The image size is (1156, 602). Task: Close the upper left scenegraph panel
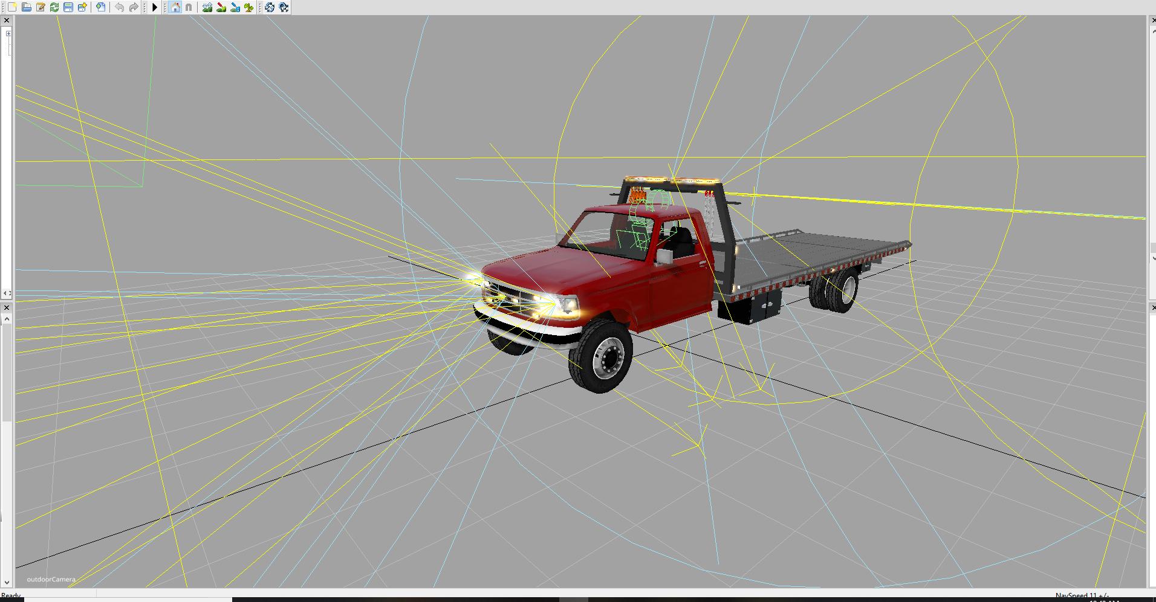click(7, 21)
